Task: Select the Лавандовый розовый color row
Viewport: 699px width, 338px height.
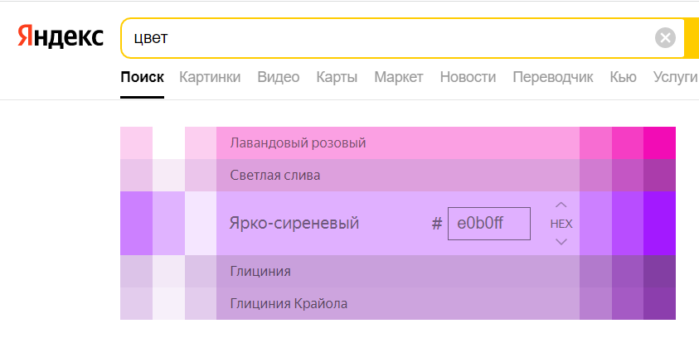Action: (398, 143)
